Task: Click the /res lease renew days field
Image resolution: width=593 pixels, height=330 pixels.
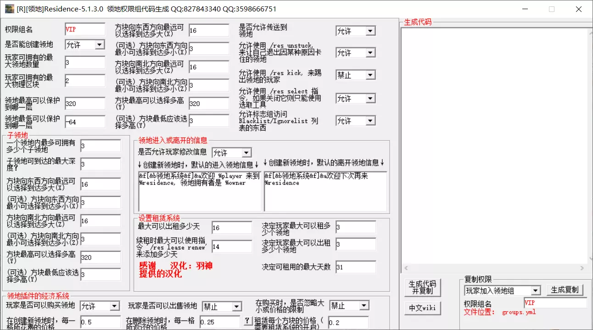Action: point(232,246)
